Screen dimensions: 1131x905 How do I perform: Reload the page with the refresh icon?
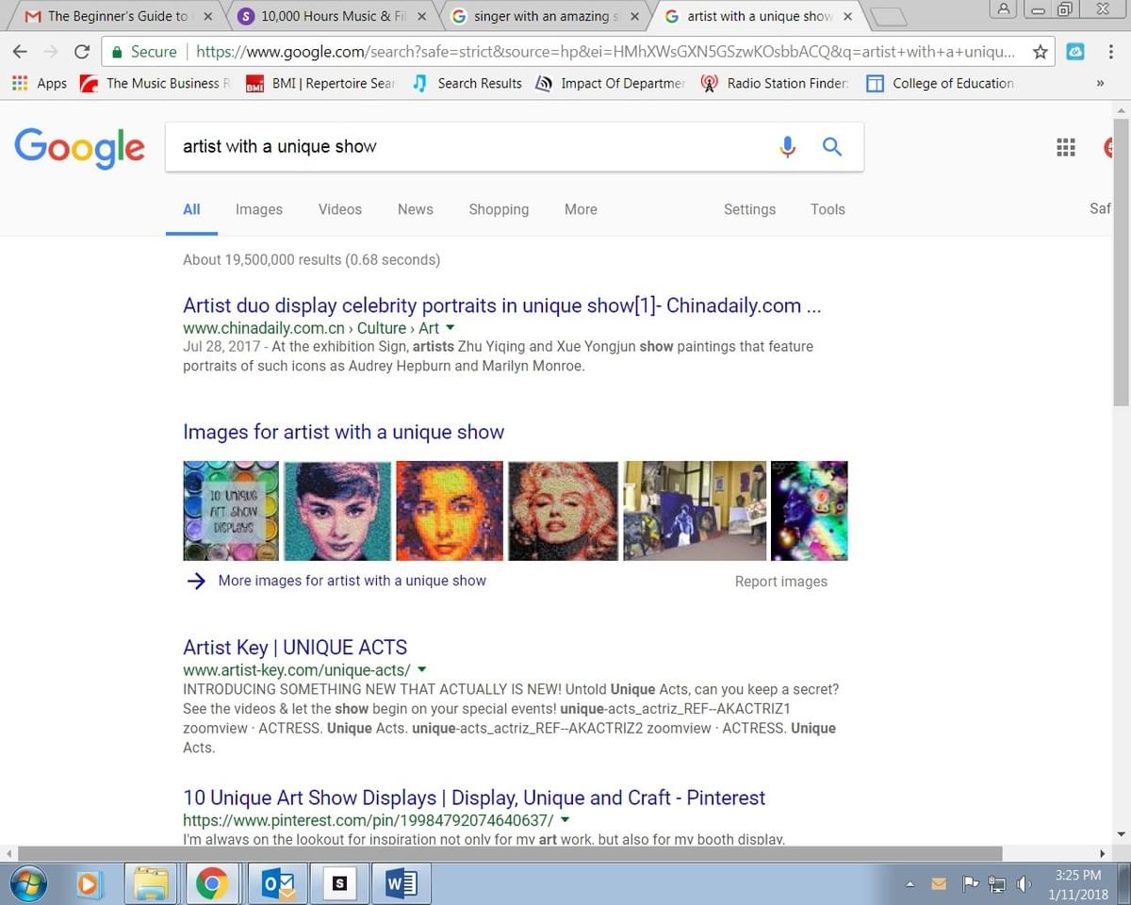point(82,52)
